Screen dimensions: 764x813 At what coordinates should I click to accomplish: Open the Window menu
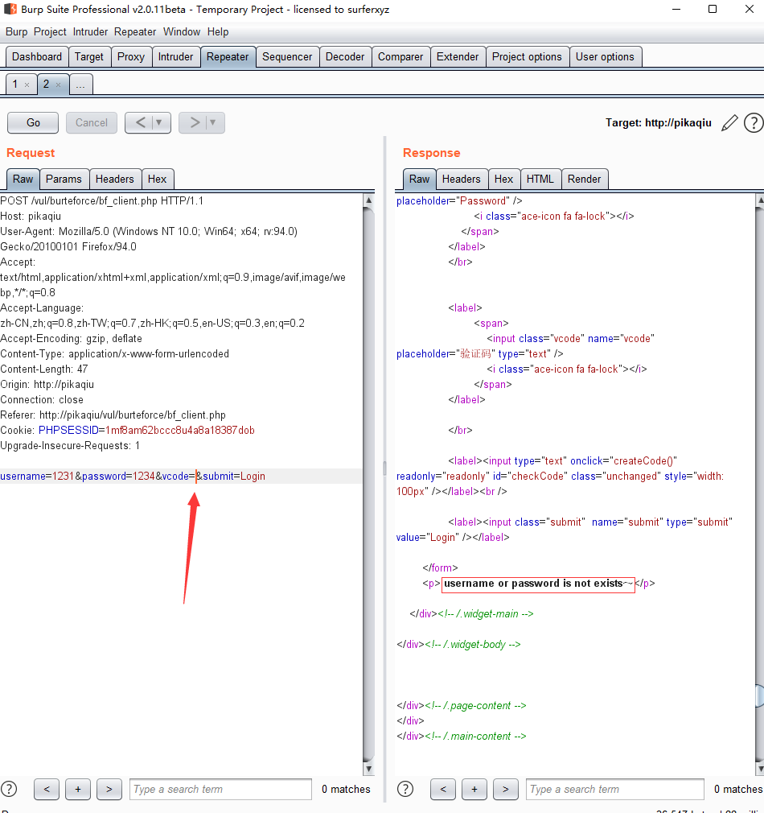click(182, 31)
